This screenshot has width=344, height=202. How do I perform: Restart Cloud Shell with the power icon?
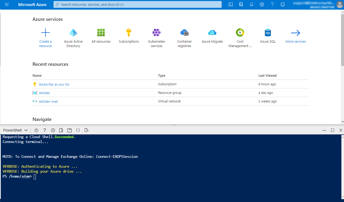coord(36,130)
